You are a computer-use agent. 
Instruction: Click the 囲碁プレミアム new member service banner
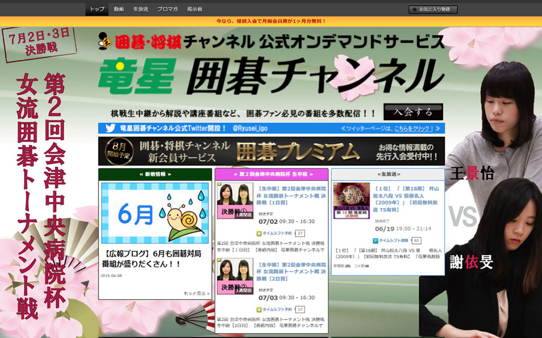tap(271, 151)
